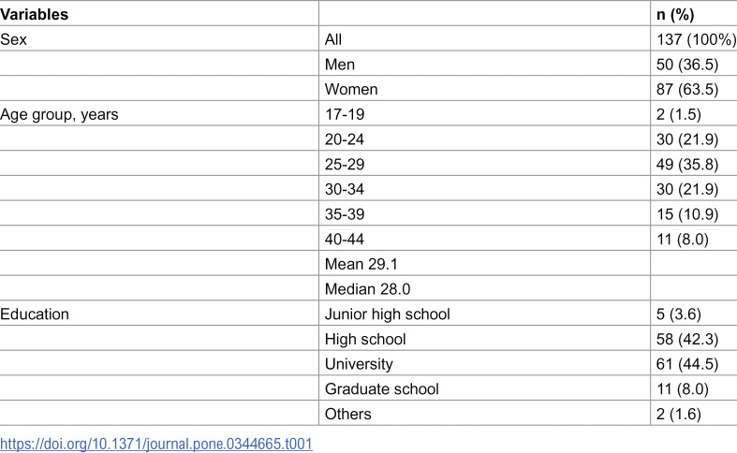Open the doi.org journal.pone link
737x453 pixels.
[156, 444]
